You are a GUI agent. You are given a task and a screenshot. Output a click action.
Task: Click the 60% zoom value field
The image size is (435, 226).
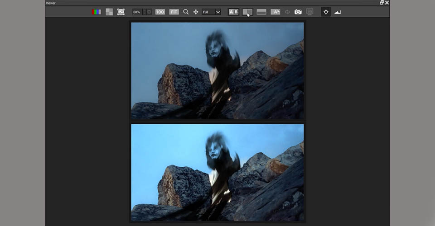click(137, 12)
